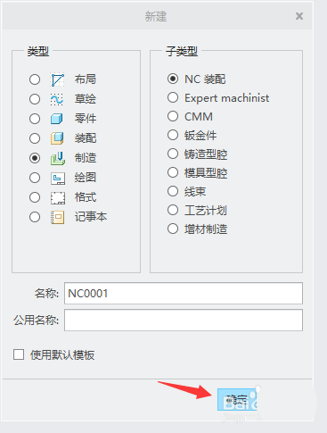Confirm with the 确定 button
The width and height of the screenshot is (327, 433).
pyautogui.click(x=237, y=399)
